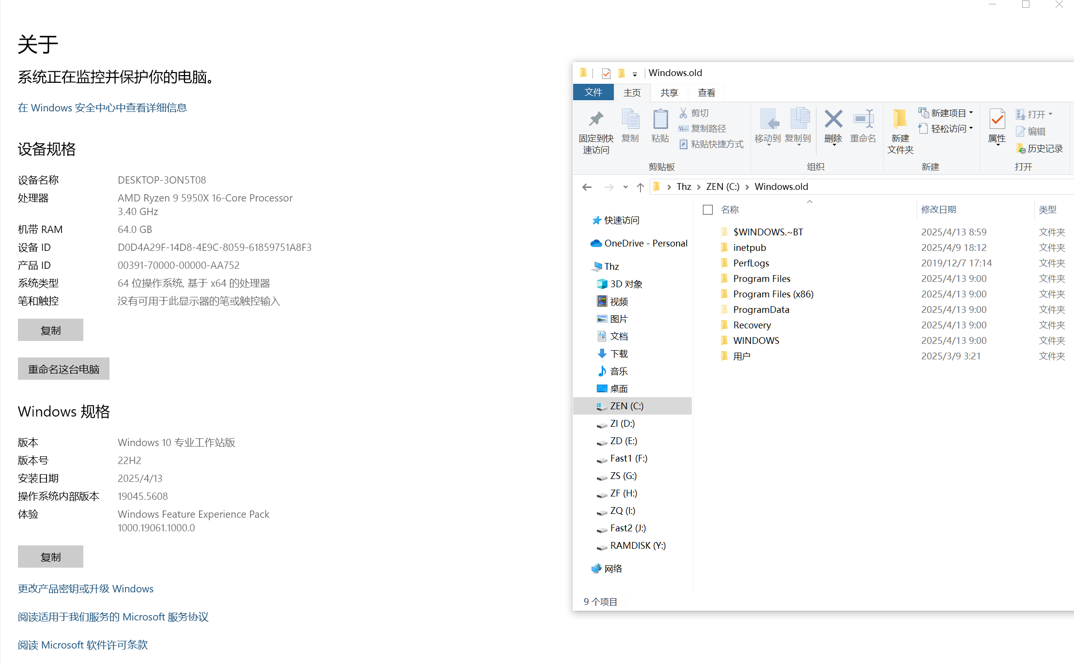
Task: Select the Program Files (x86) folder
Action: (x=773, y=294)
